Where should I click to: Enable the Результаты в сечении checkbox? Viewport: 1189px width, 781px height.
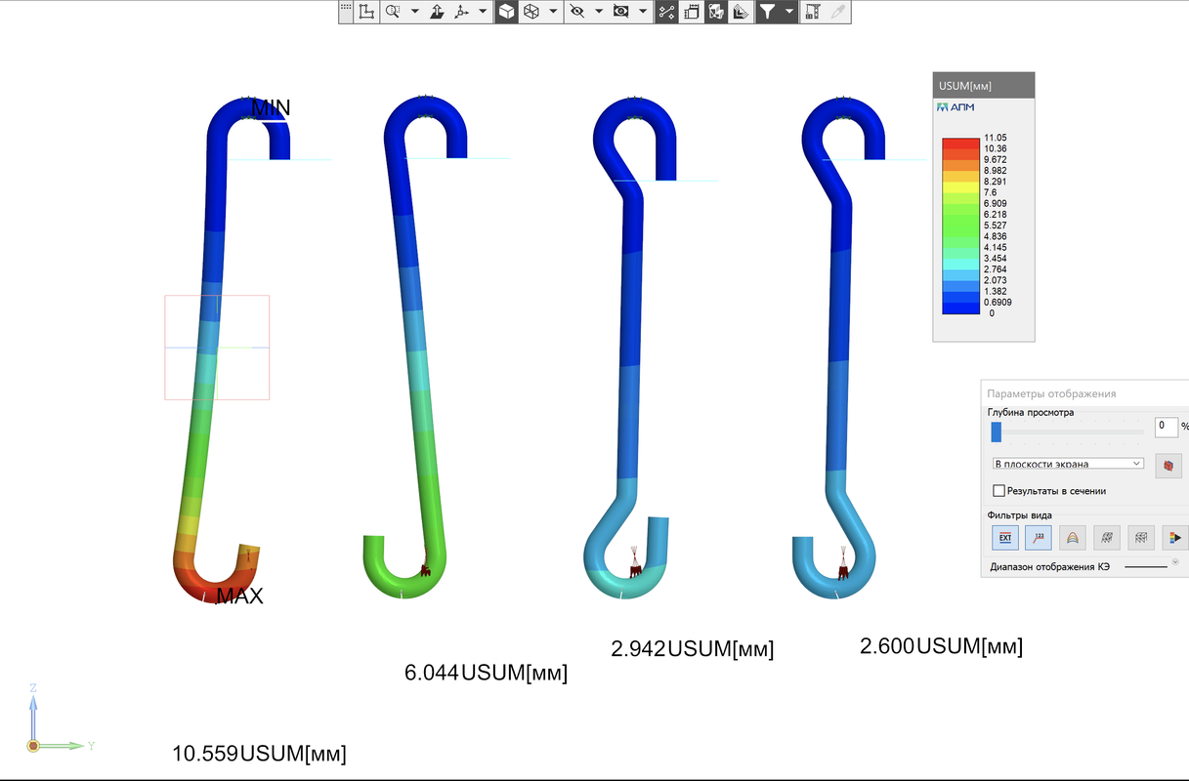[x=998, y=491]
